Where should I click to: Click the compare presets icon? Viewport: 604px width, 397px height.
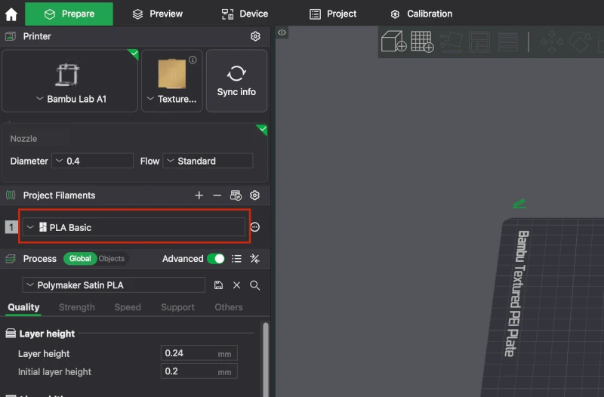(x=254, y=259)
